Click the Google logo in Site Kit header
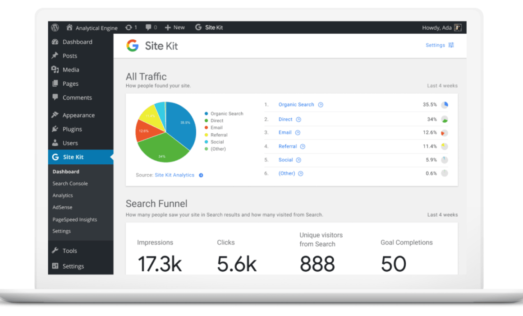The image size is (523, 316). coord(133,46)
